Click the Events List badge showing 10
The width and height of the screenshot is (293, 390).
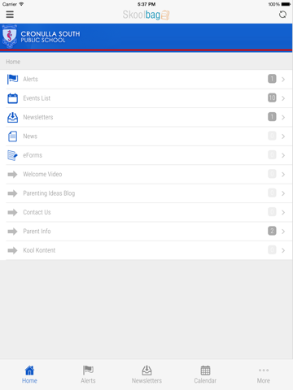coord(272,97)
